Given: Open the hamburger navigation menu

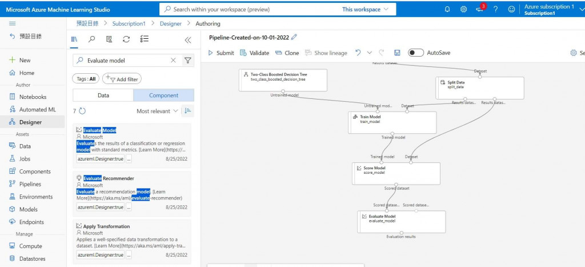Looking at the screenshot, I should pos(13,23).
